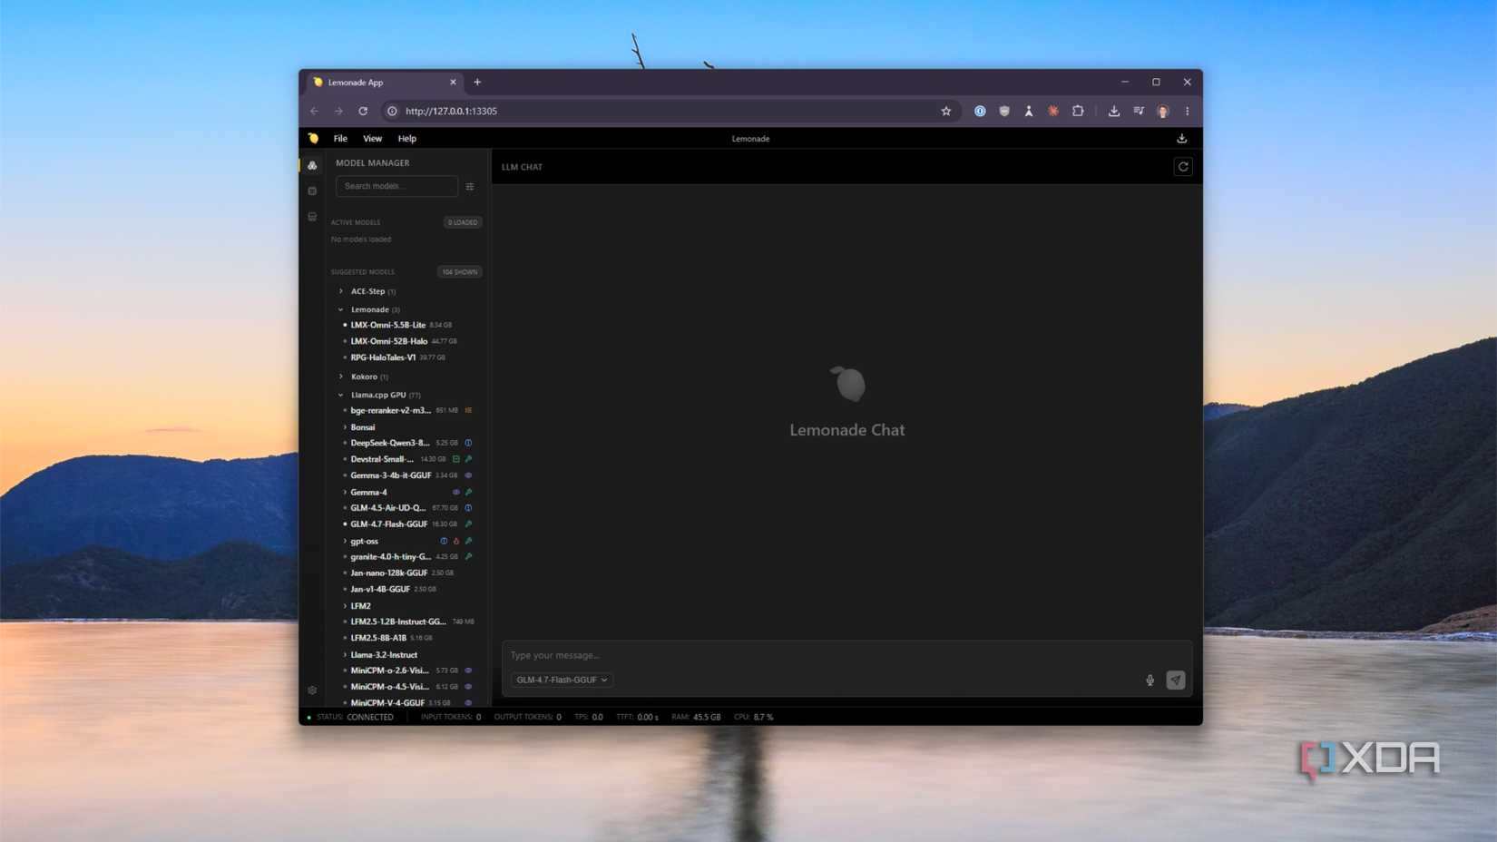Screen dimensions: 1497x842
Task: Click the tool icon on the GLM-4.7-Flash-GGUF row
Action: [469, 524]
